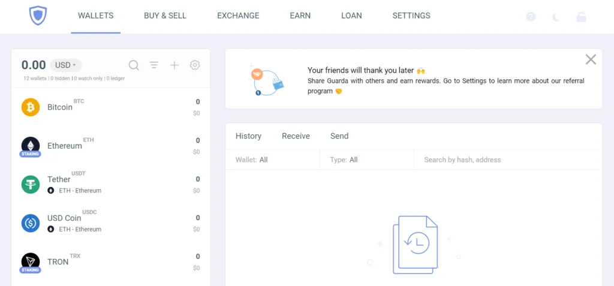This screenshot has width=614, height=286.
Task: Open the Send tab
Action: pyautogui.click(x=339, y=136)
